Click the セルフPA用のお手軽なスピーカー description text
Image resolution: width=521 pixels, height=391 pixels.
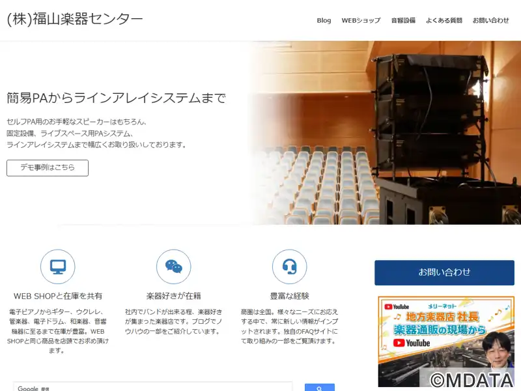[x=96, y=134]
